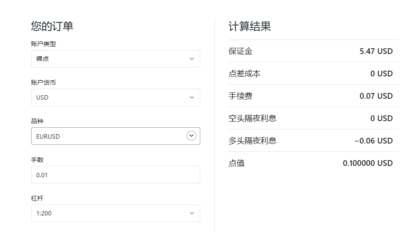
Task: Click the 计算结果 heading
Action: tap(249, 26)
